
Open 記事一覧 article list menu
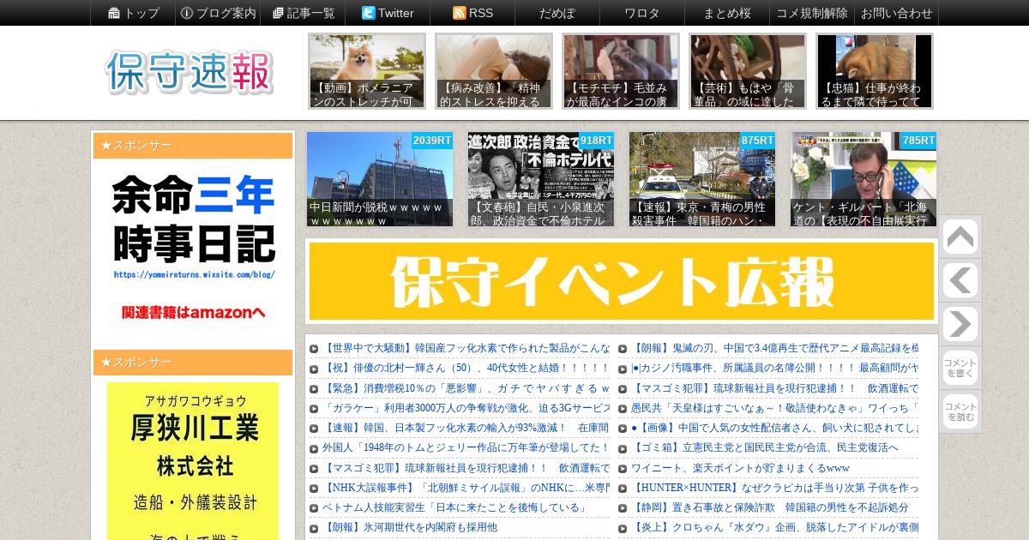click(x=303, y=13)
